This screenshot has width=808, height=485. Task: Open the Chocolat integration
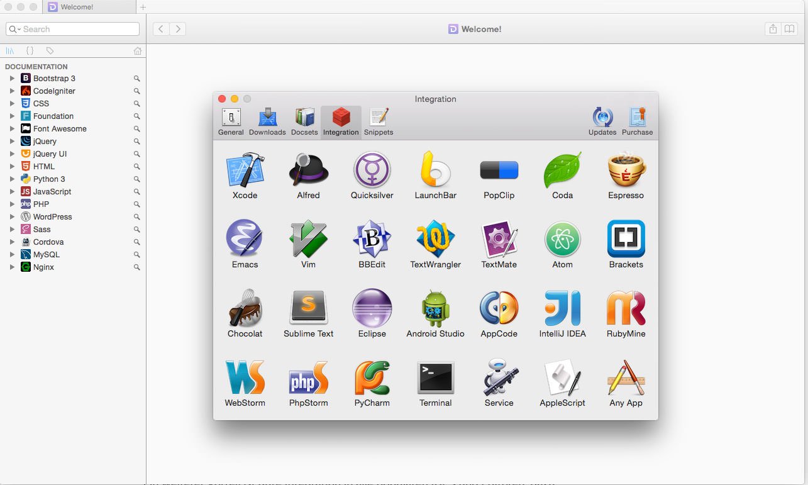245,308
